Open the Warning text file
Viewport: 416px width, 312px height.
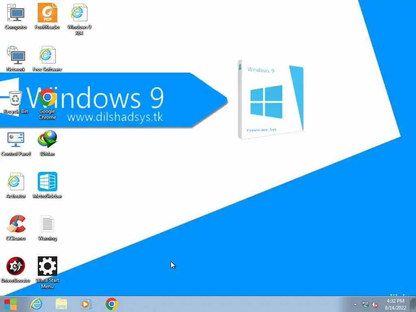pyautogui.click(x=47, y=227)
